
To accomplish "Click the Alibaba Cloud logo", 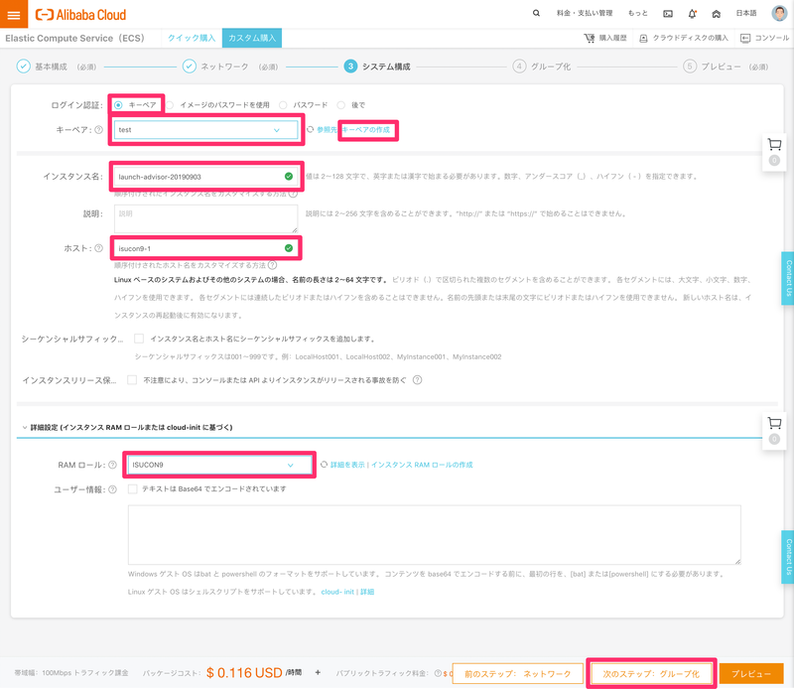I will coord(80,15).
